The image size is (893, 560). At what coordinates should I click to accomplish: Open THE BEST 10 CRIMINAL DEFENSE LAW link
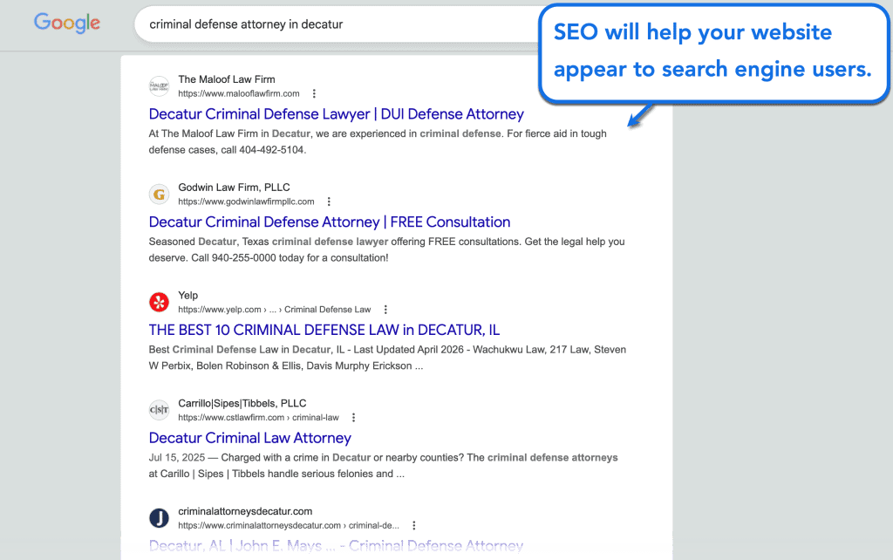click(324, 330)
